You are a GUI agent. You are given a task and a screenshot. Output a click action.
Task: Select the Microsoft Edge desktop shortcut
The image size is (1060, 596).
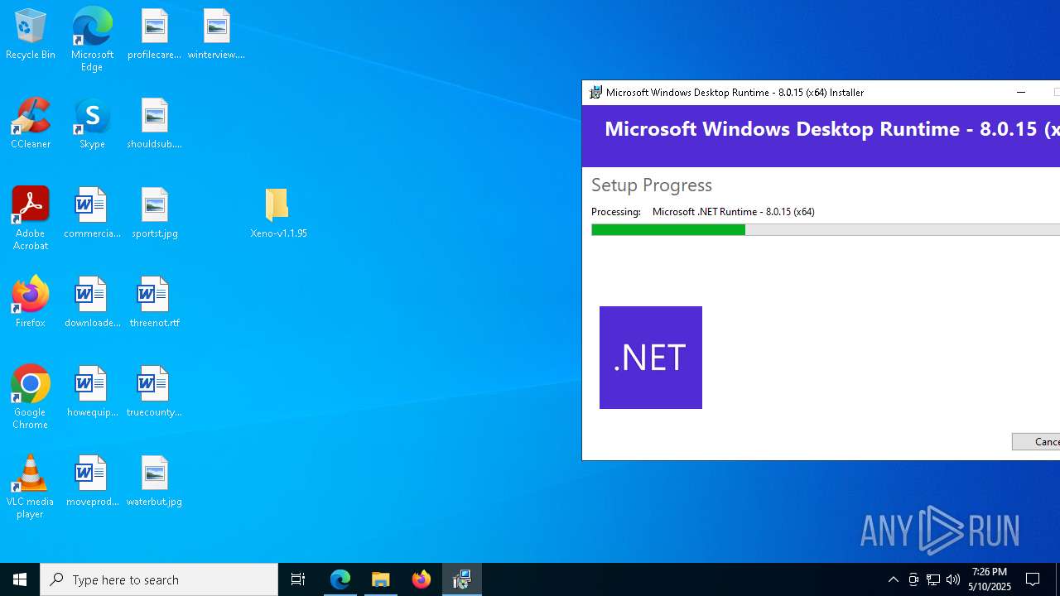(x=92, y=40)
